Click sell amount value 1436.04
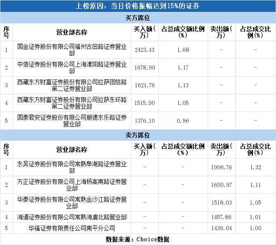This screenshot has width=276, height=245. coord(222,228)
